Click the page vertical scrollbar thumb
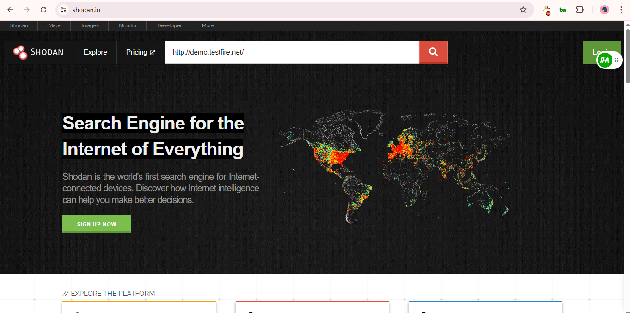The height and width of the screenshot is (313, 630). click(x=628, y=55)
